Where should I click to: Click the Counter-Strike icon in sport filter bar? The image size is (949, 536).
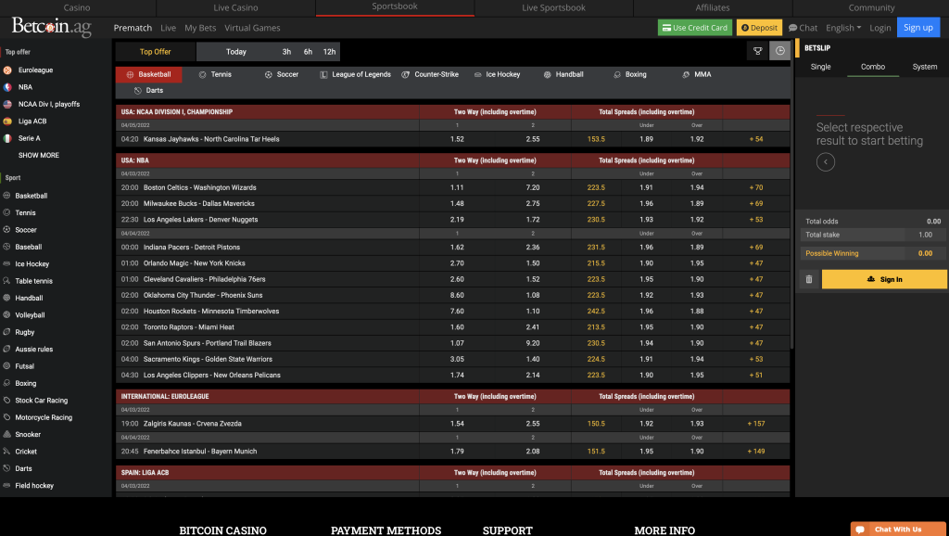406,74
